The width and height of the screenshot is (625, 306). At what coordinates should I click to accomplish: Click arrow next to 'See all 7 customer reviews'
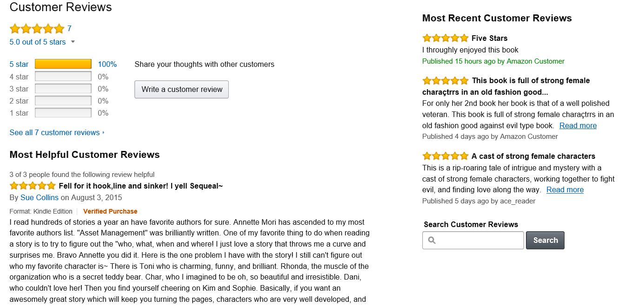point(103,133)
